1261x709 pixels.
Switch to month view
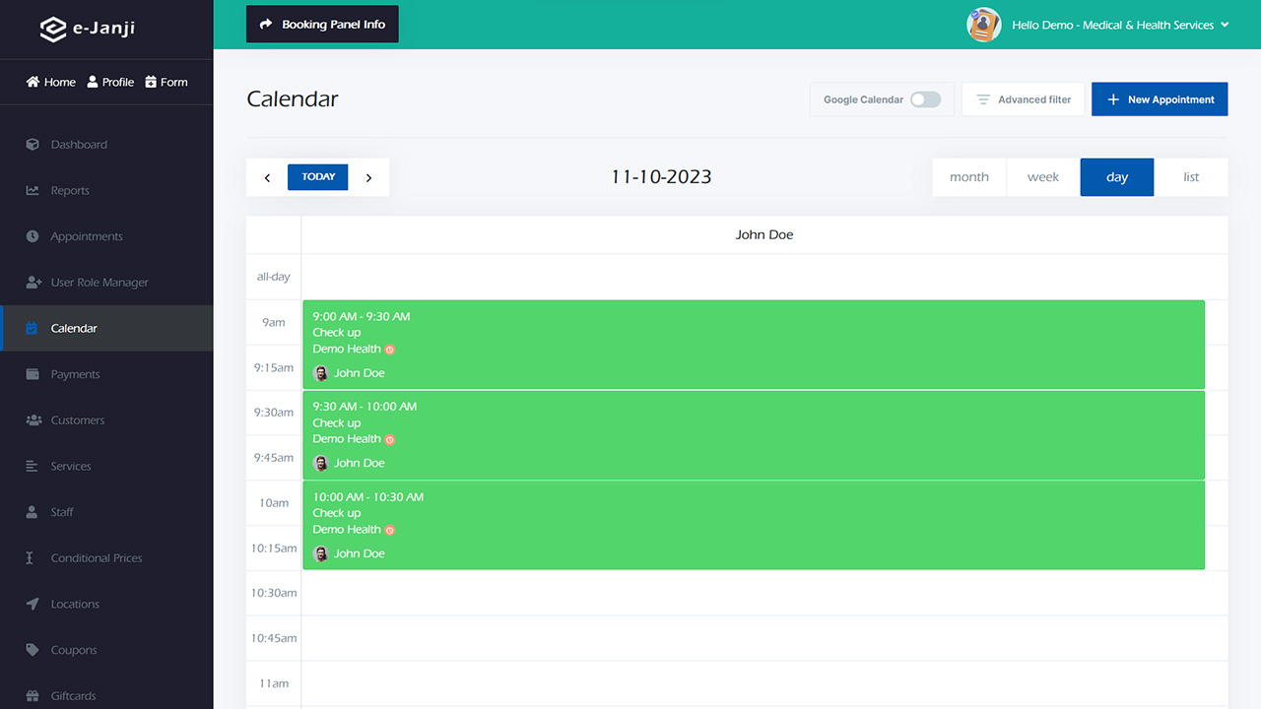969,177
